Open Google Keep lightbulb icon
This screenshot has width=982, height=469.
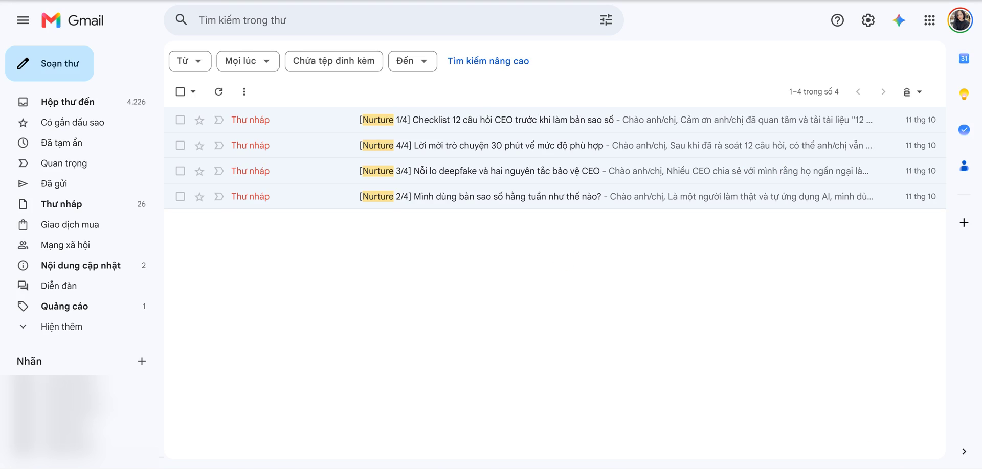click(x=964, y=94)
